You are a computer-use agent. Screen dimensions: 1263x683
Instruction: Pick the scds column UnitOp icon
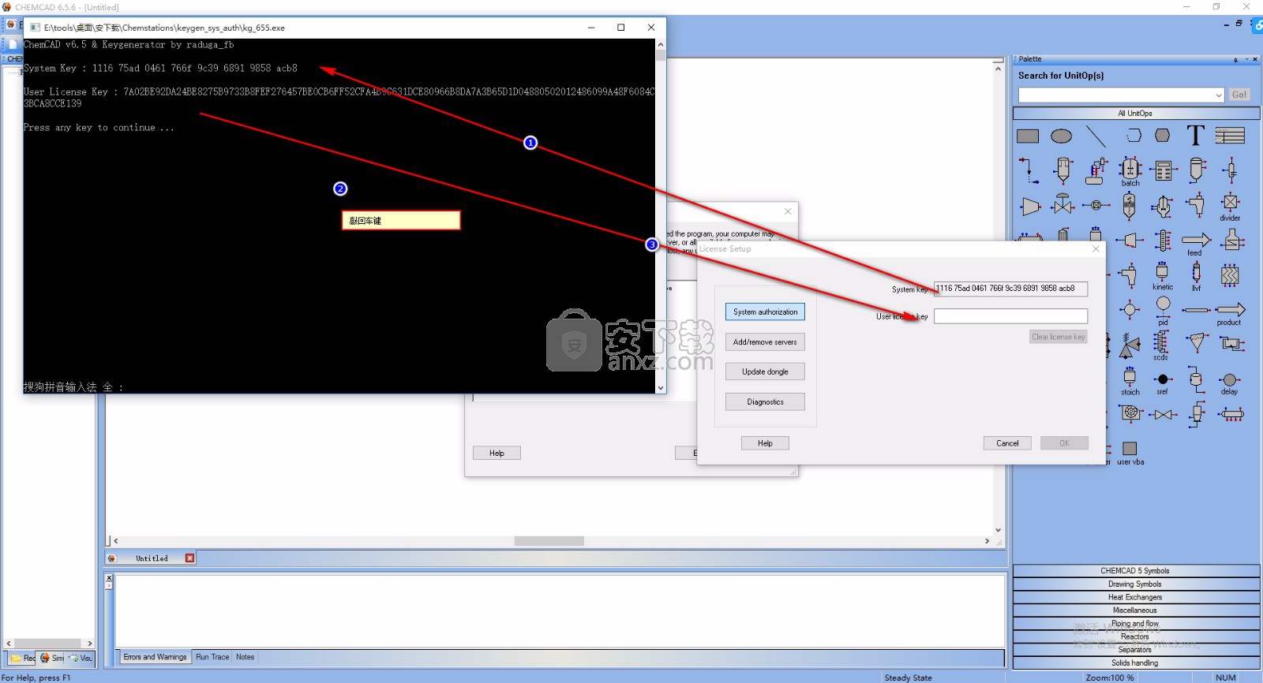(1161, 345)
